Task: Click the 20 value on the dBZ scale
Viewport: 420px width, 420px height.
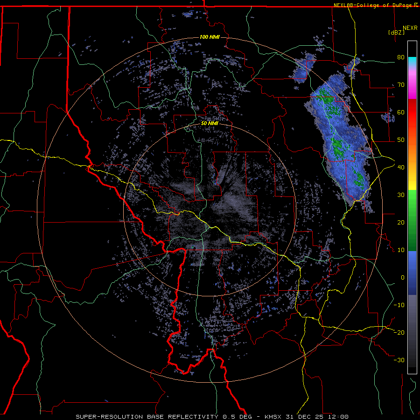Action: tap(401, 222)
